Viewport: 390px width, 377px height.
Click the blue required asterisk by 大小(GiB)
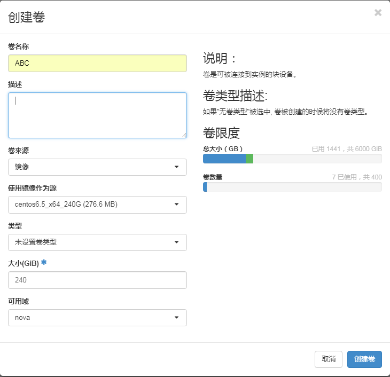(x=44, y=262)
